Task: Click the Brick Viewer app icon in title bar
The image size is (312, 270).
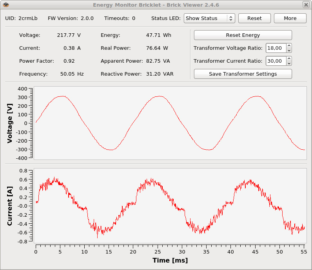Action: coord(6,5)
